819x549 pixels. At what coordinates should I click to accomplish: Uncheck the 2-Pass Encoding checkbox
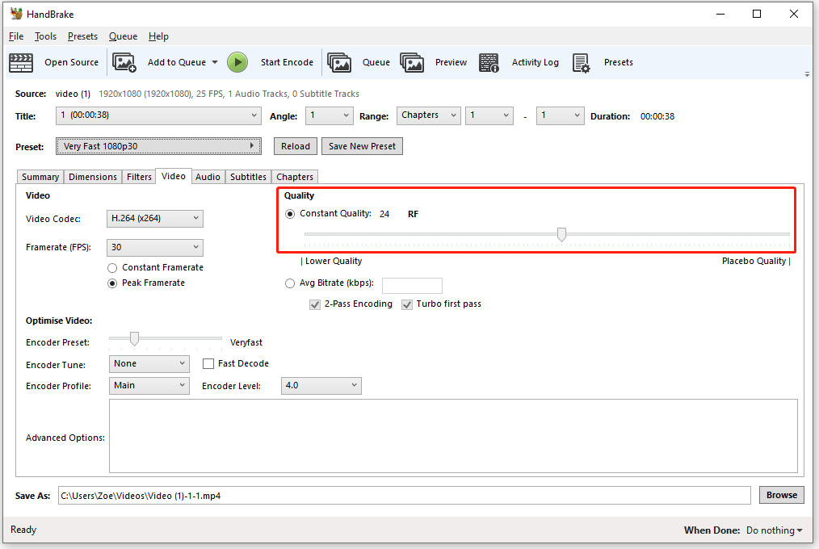[x=314, y=304]
